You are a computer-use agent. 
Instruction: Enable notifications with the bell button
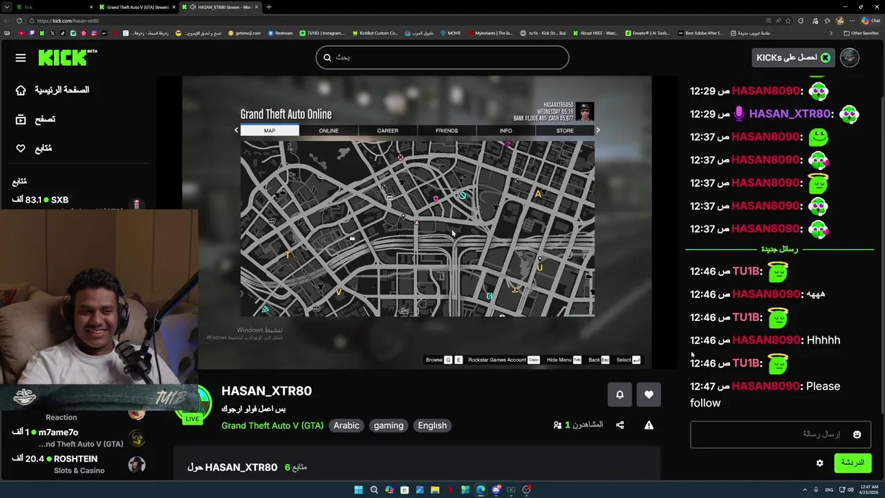click(x=619, y=394)
